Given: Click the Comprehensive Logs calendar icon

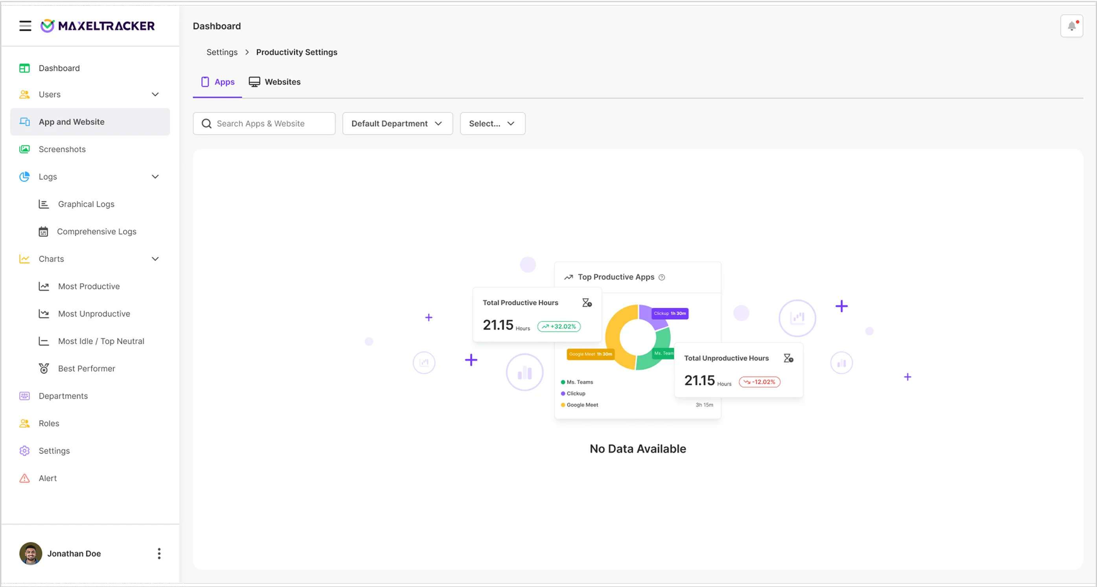Looking at the screenshot, I should [43, 232].
